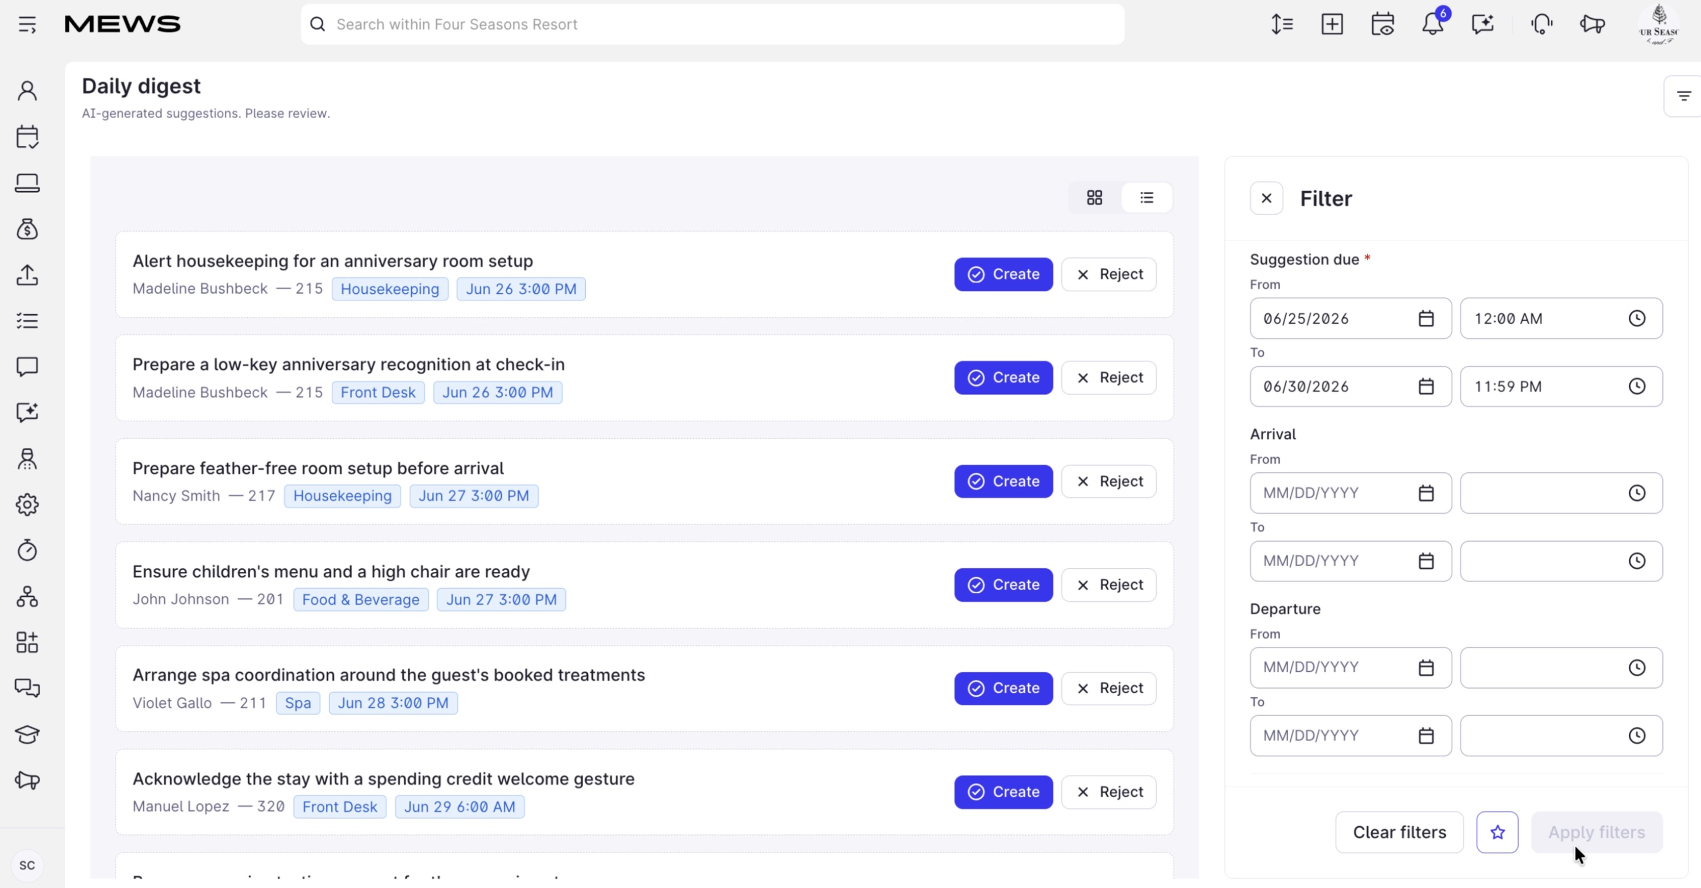This screenshot has height=888, width=1701.
Task: Click the Departure To date input
Action: 1350,736
